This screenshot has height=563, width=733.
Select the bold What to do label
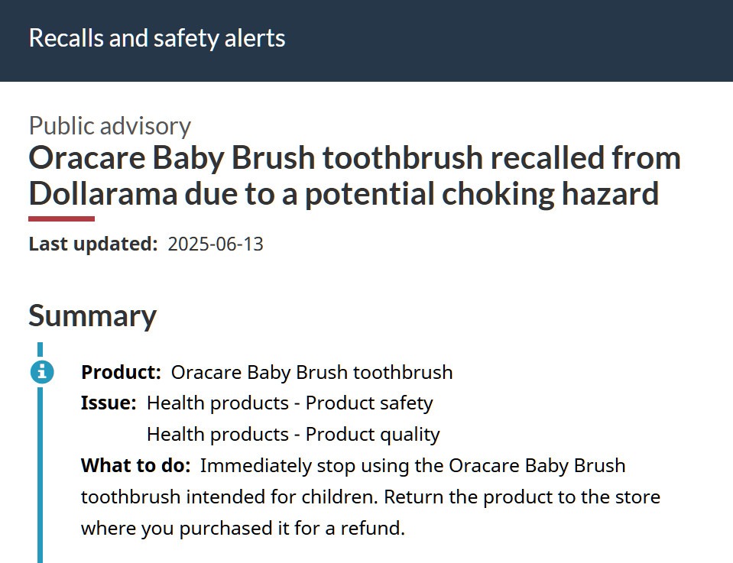[136, 465]
